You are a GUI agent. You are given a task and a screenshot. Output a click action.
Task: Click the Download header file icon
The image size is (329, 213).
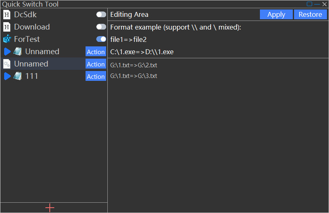pos(7,27)
